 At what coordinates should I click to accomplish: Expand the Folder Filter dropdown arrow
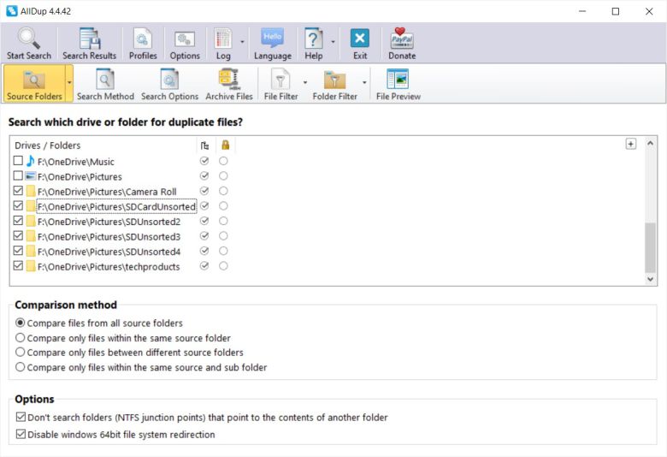click(x=365, y=82)
